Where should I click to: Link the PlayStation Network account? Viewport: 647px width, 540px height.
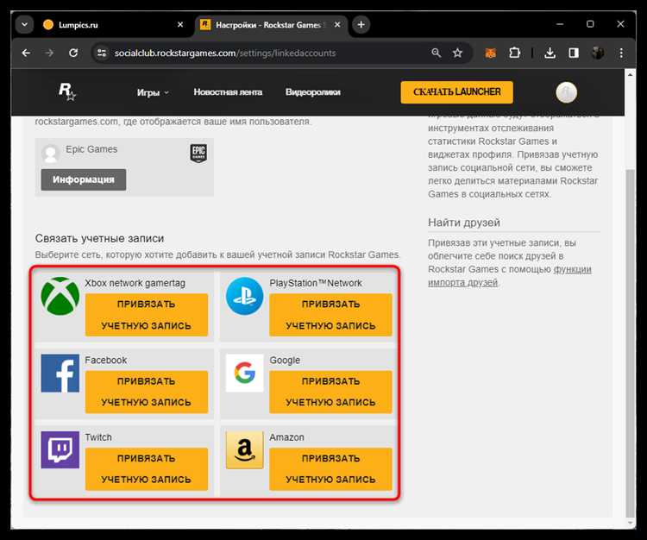pyautogui.click(x=330, y=315)
